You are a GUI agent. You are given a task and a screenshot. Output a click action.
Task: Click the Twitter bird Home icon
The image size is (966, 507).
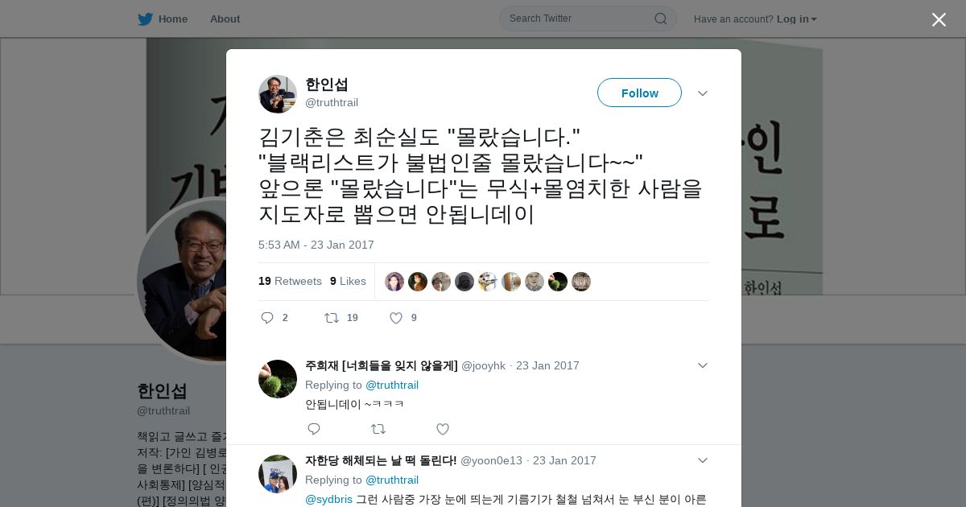coord(145,19)
